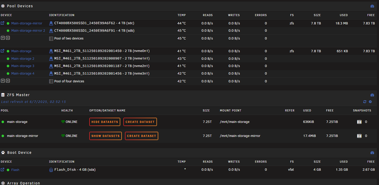This screenshot has height=185, width=379.
Task: Create dataset in main-storage pool
Action: (x=140, y=122)
